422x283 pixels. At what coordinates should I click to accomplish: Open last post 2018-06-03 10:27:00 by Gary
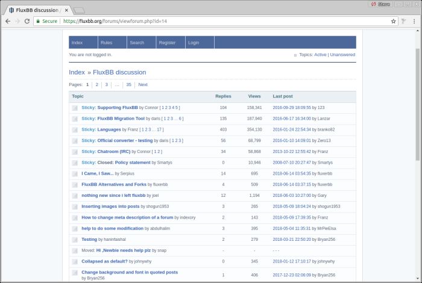tap(292, 195)
